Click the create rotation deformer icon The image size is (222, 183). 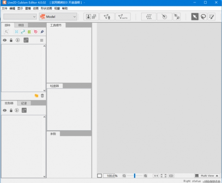(x=164, y=17)
